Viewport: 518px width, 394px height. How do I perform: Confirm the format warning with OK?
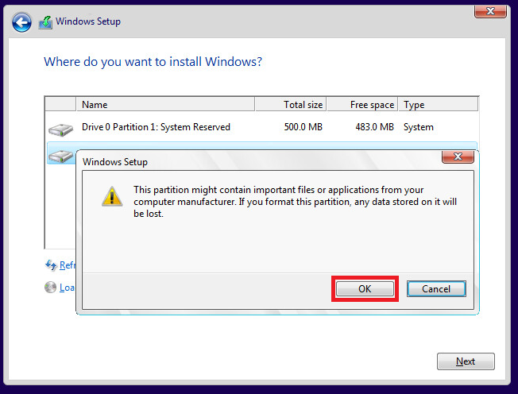[x=365, y=288]
